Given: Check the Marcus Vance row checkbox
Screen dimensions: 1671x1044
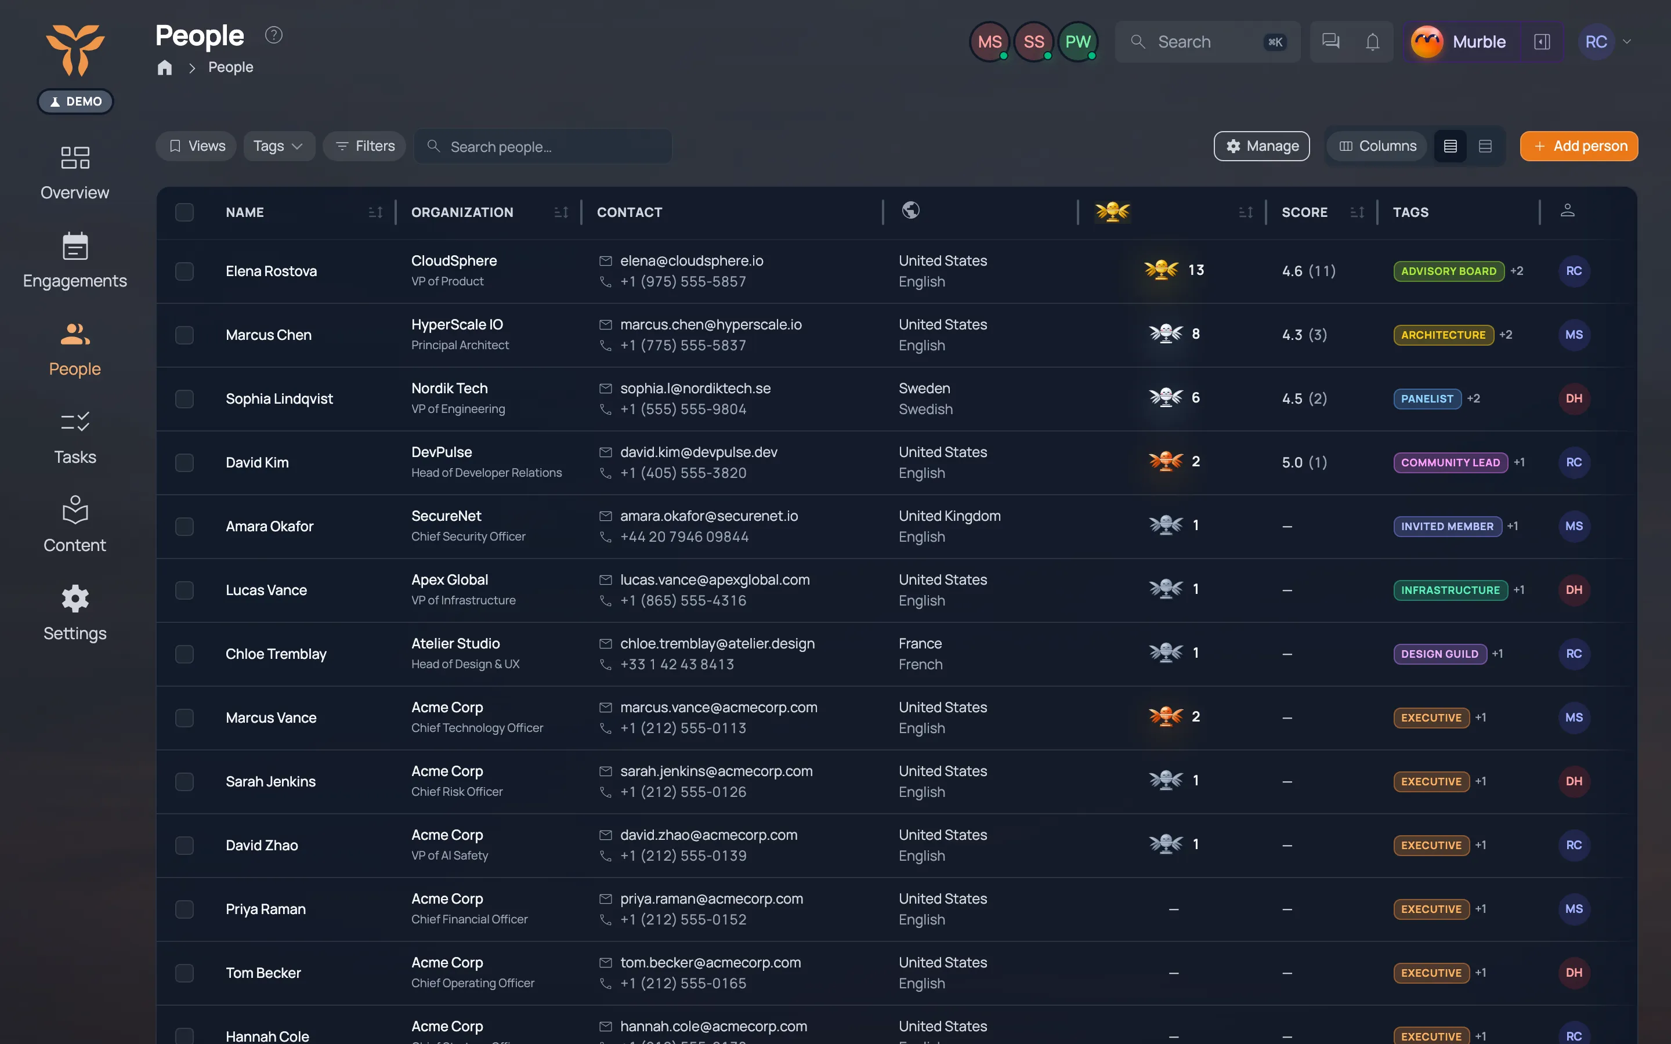Looking at the screenshot, I should [185, 718].
